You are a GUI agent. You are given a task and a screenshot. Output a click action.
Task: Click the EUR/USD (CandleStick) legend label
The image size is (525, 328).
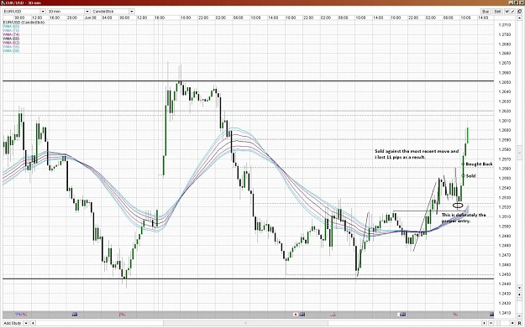(x=24, y=23)
